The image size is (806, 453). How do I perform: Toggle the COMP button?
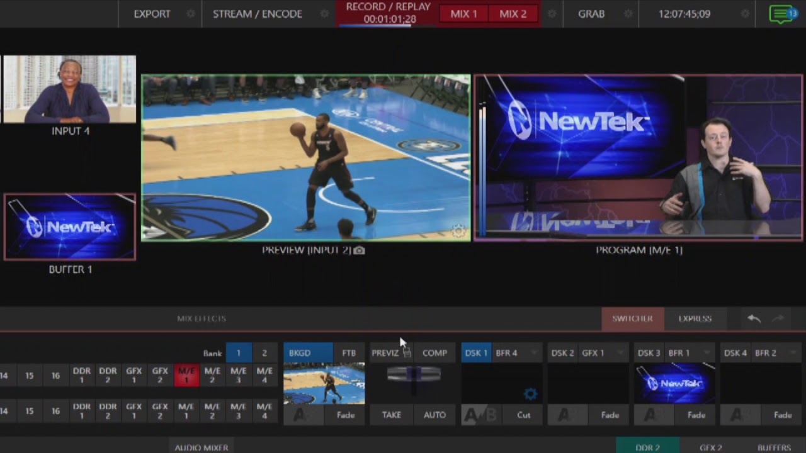point(434,353)
